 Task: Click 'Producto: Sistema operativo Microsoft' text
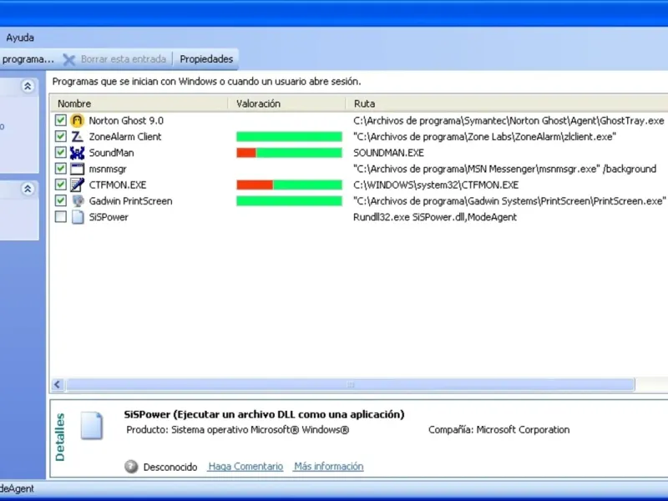(x=238, y=430)
